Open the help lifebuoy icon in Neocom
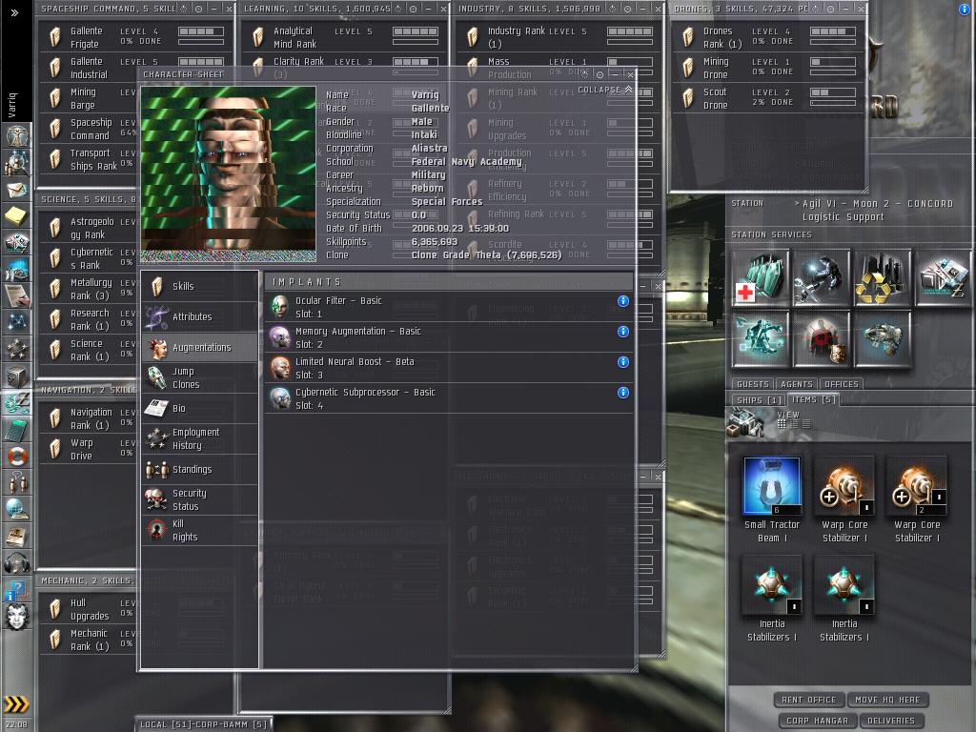The image size is (976, 732). coord(17,457)
